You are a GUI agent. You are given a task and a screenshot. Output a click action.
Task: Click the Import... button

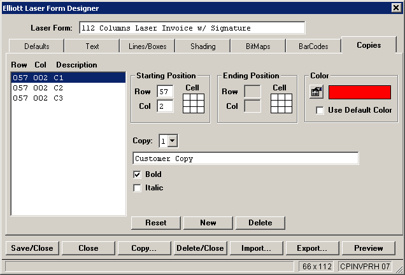(x=256, y=248)
